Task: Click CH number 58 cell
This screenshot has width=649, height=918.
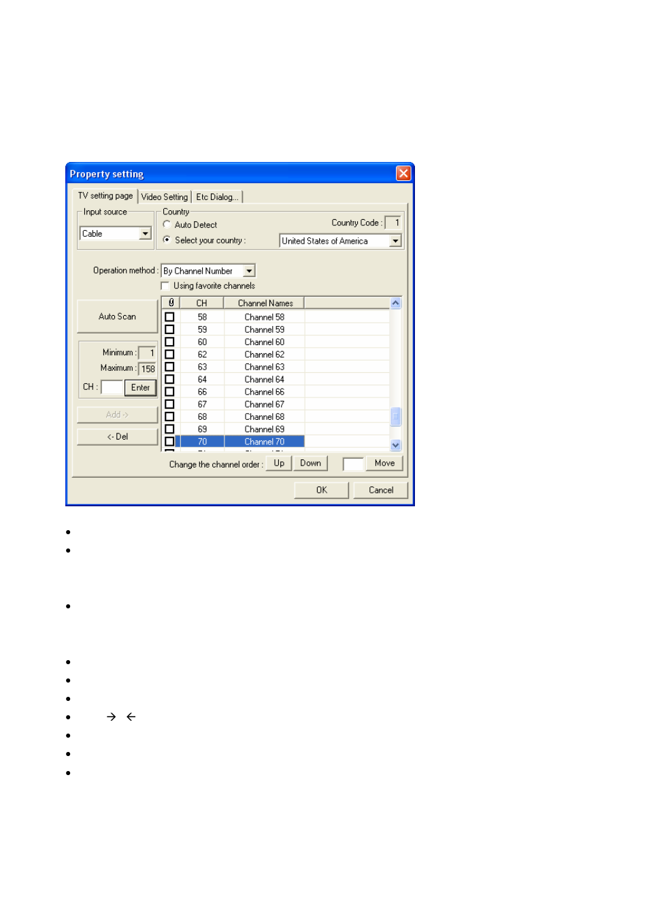Action: tap(202, 317)
